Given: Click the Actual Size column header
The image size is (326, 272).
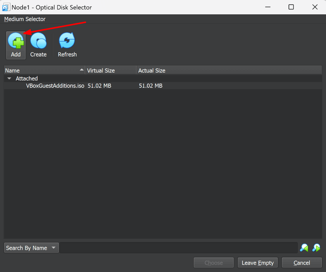Looking at the screenshot, I should pyautogui.click(x=151, y=70).
